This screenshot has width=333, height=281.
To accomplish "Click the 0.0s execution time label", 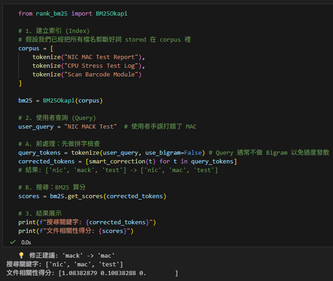I will (26, 243).
